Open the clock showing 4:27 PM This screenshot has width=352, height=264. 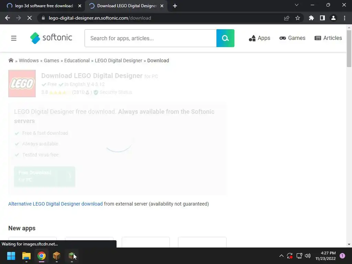(x=326, y=256)
